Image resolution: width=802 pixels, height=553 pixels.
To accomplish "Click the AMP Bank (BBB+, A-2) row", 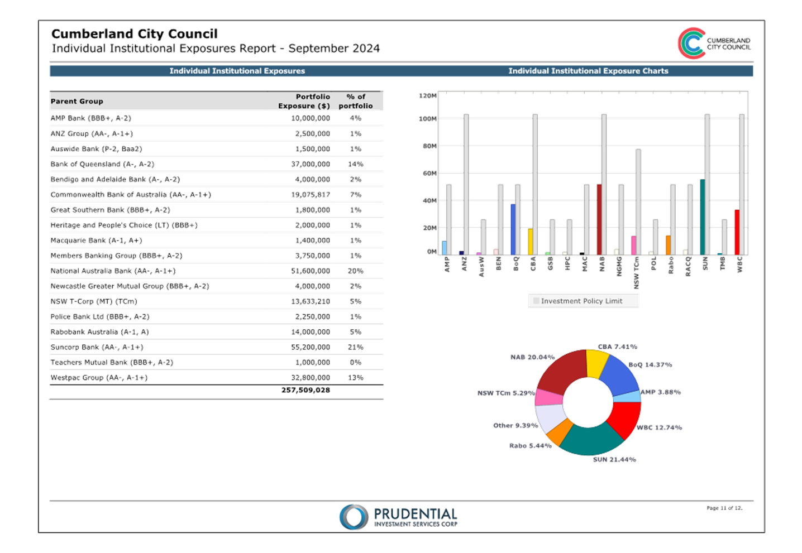I will [216, 118].
